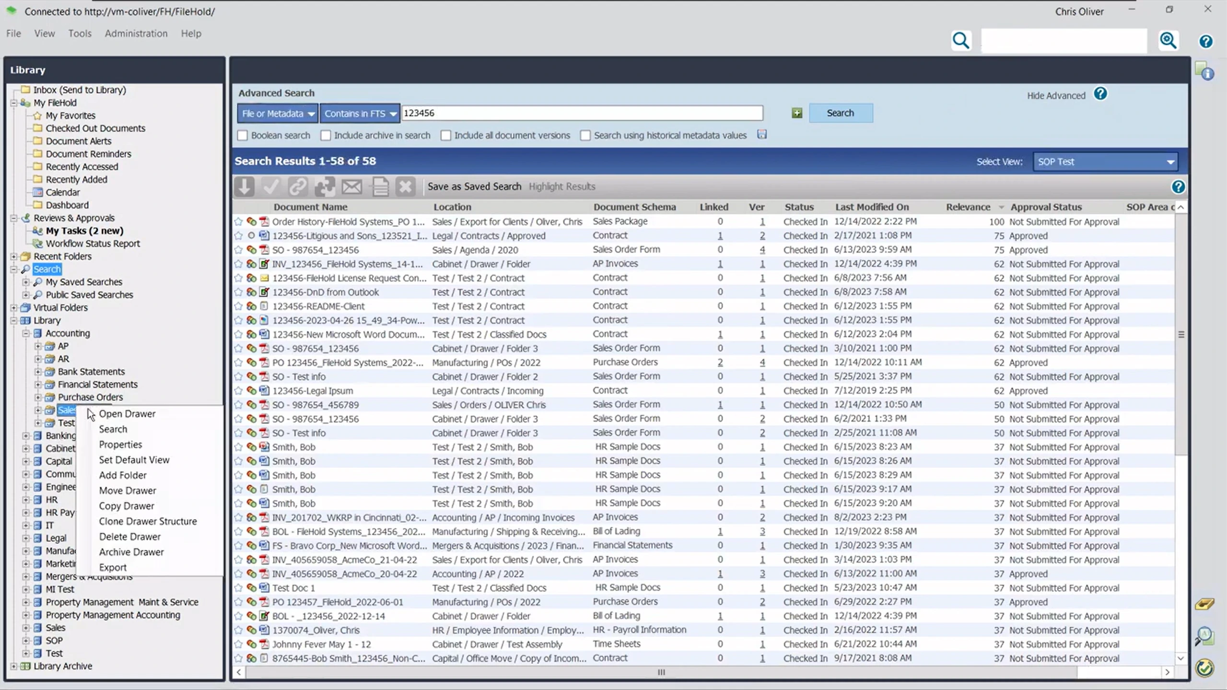
Task: Select the Property Management Accounting cabinet
Action: 113,615
